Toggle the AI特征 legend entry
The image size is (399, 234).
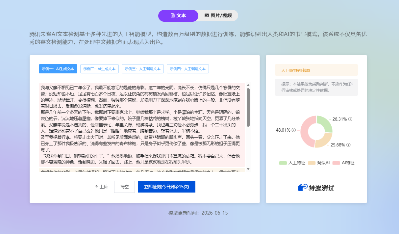(343, 163)
